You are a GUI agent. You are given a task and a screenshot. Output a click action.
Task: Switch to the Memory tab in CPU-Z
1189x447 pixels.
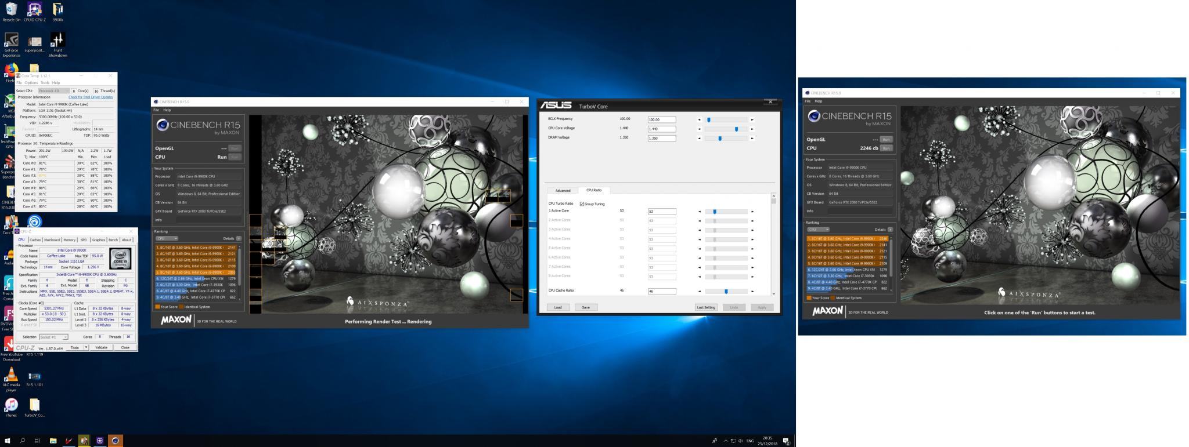70,240
